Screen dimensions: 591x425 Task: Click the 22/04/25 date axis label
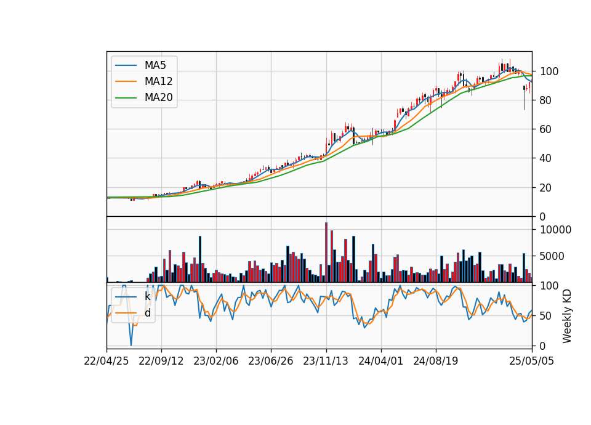107,361
